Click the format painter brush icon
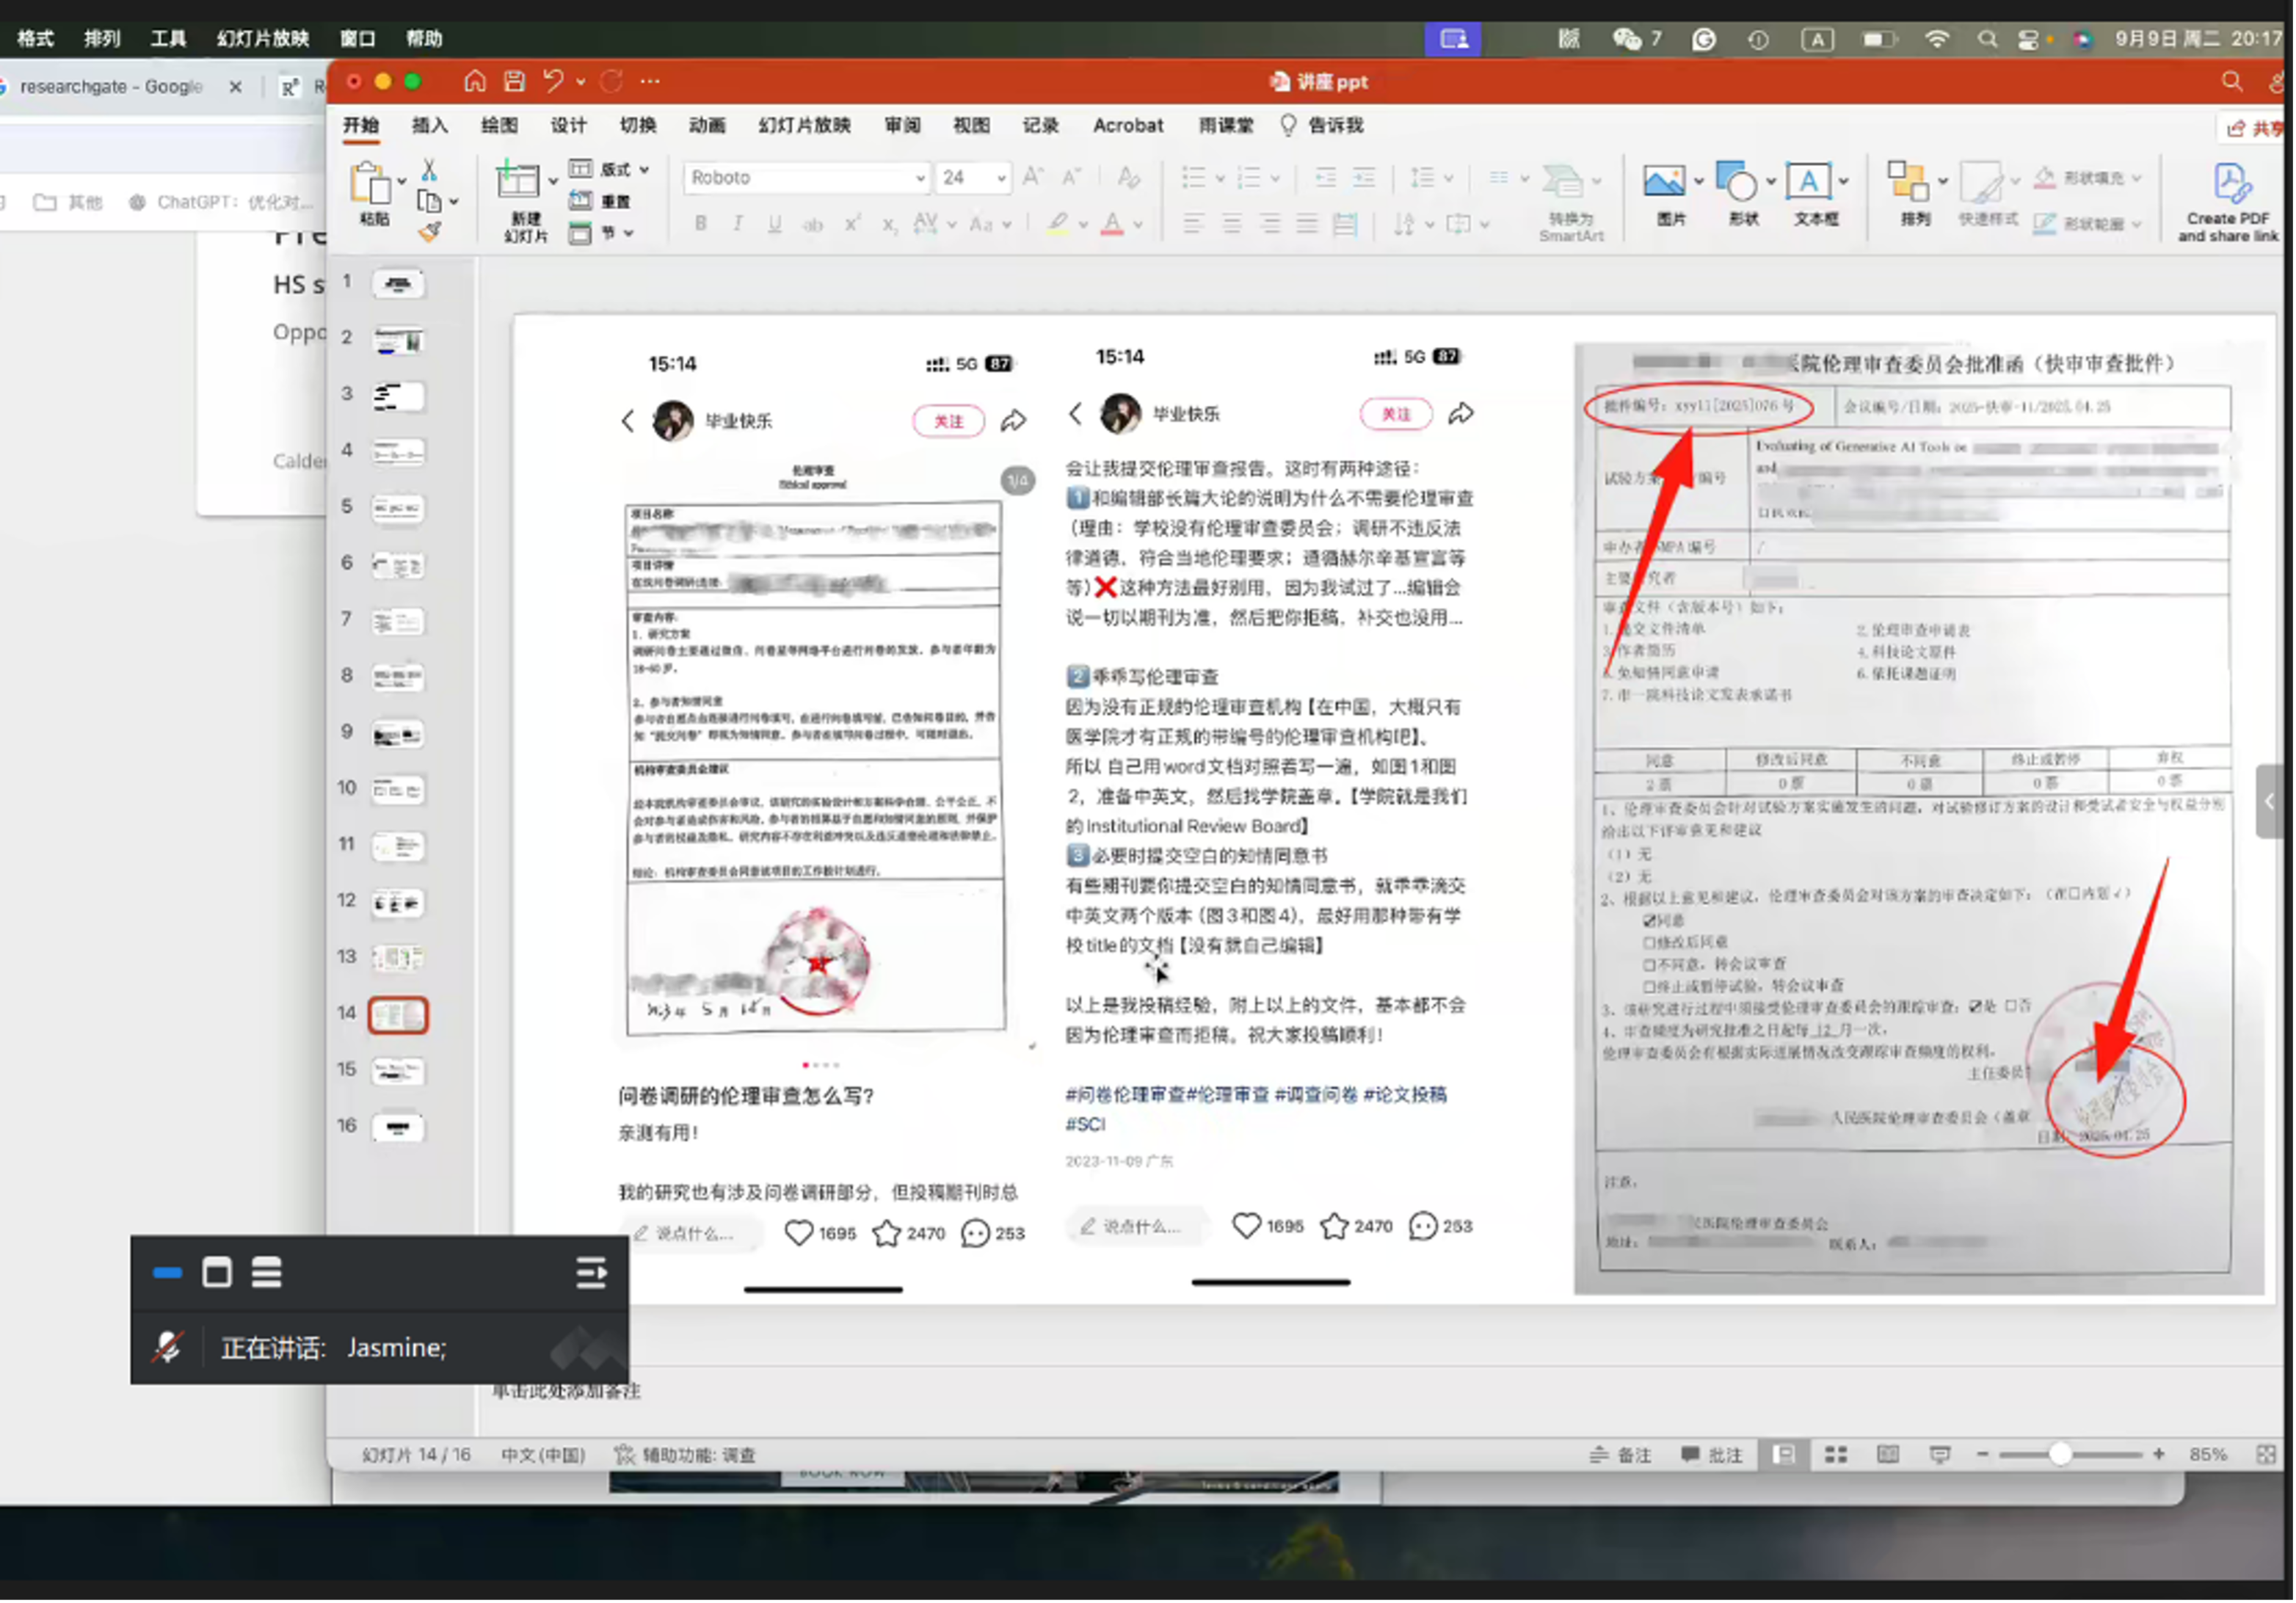2296x1603 pixels. [x=430, y=232]
